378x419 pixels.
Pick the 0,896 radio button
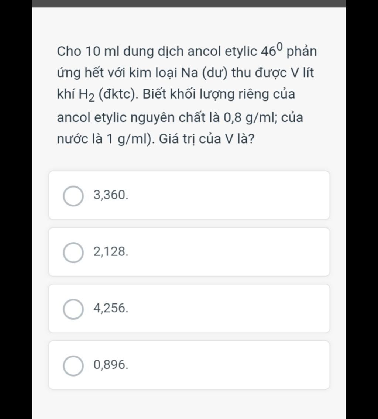pyautogui.click(x=73, y=366)
